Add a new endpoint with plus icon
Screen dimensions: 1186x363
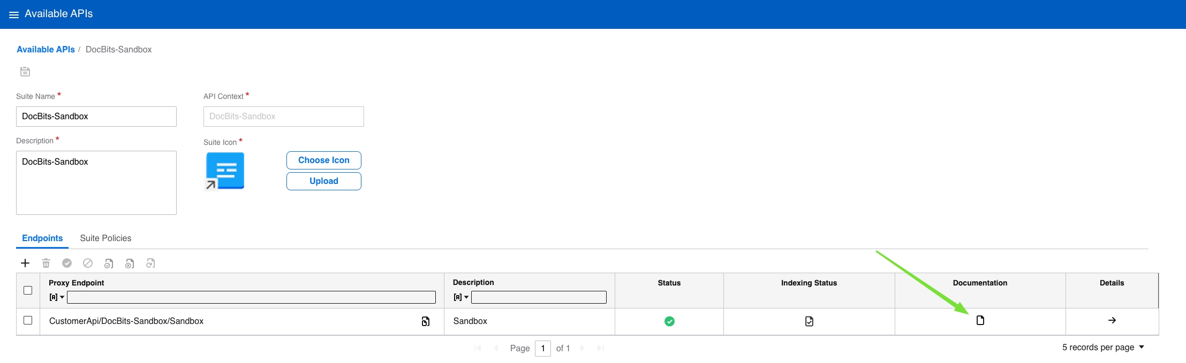click(25, 263)
